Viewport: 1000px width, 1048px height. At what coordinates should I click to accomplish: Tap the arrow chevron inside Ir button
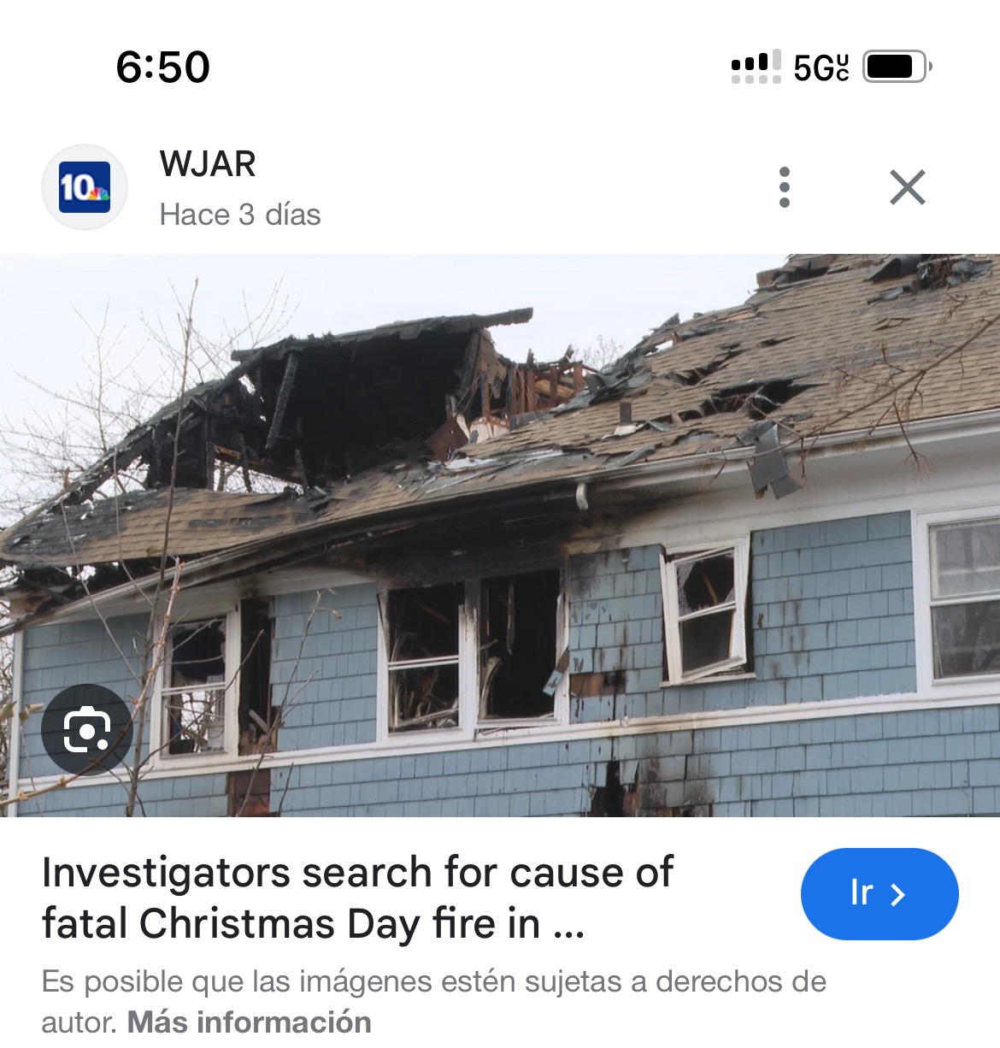(897, 894)
